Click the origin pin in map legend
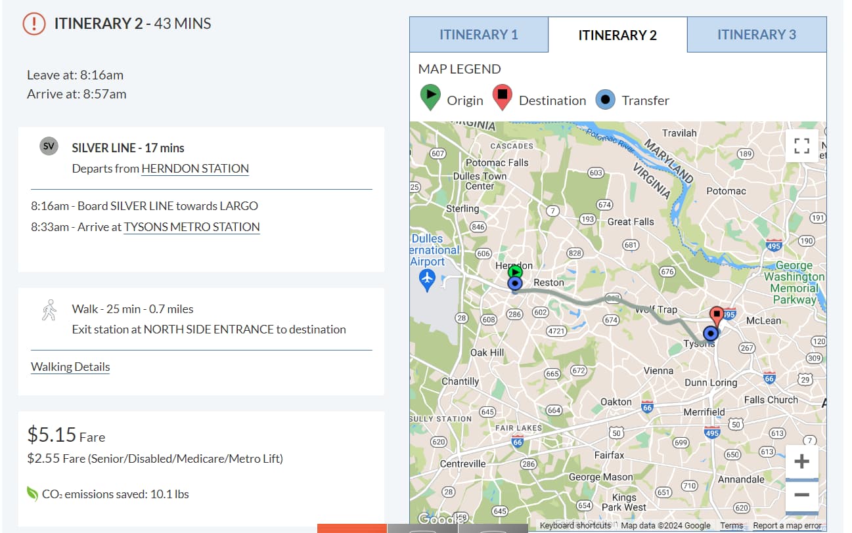The width and height of the screenshot is (852, 533). [x=430, y=98]
